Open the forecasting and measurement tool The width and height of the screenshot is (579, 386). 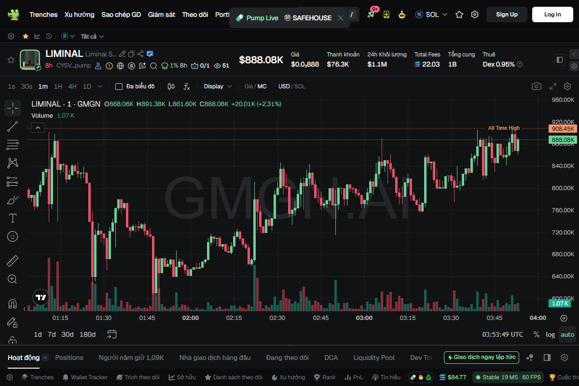pos(13,181)
